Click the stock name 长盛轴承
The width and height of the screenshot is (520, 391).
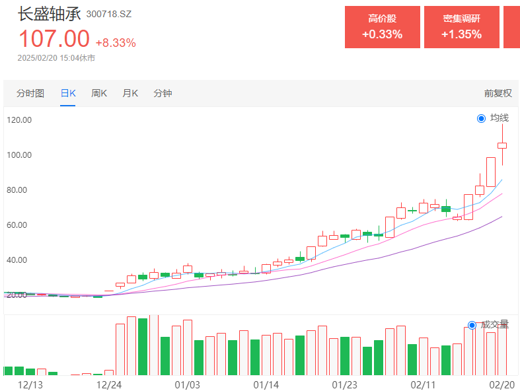coord(49,14)
